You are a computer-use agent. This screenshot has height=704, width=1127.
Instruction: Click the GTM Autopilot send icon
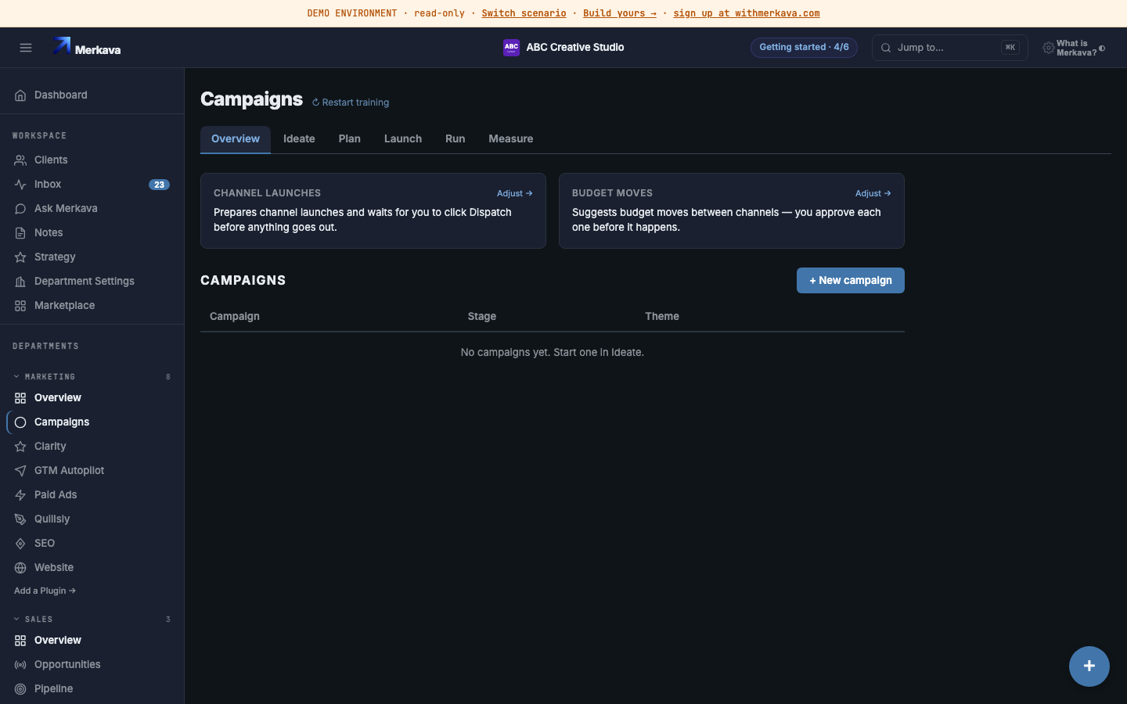pyautogui.click(x=20, y=471)
